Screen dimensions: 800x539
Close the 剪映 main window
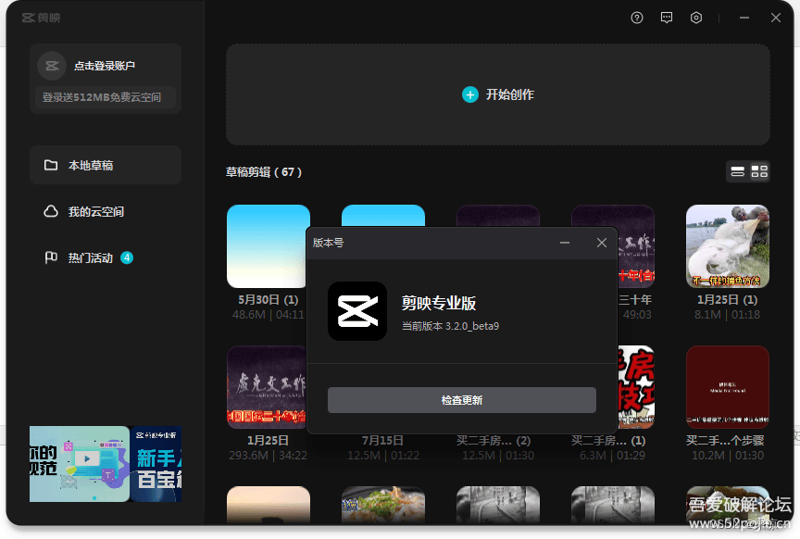click(776, 18)
